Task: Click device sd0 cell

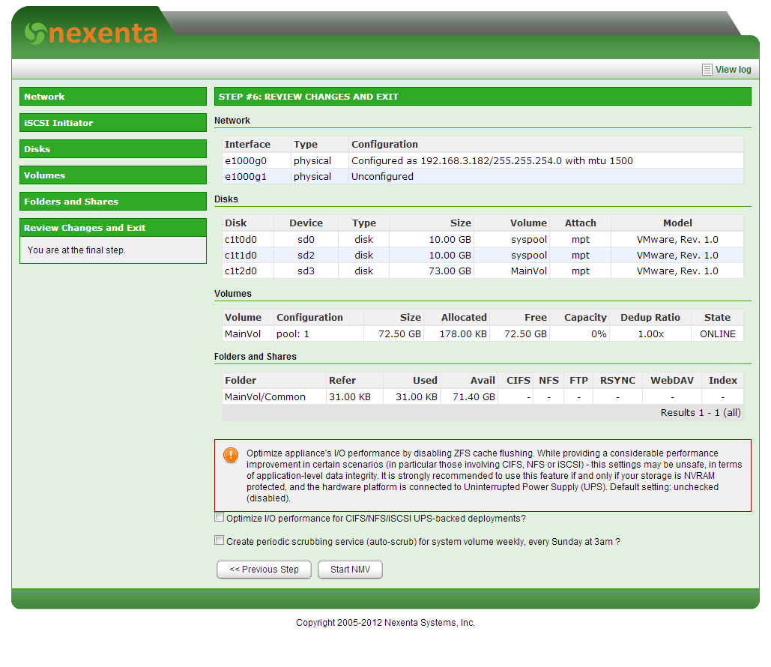Action: 306,240
